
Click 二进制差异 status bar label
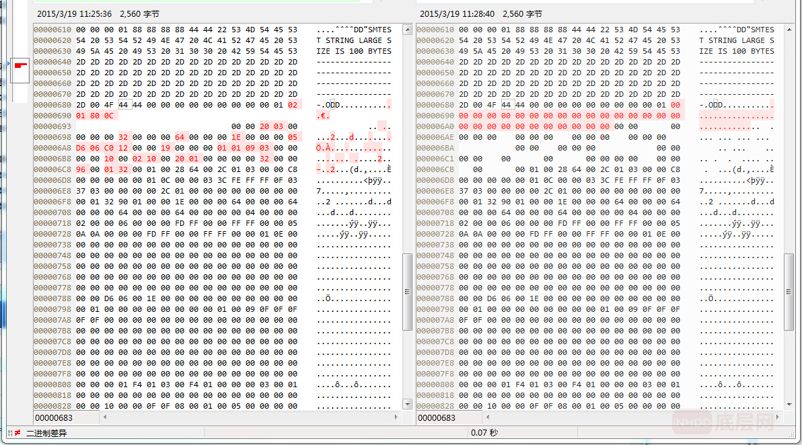[46, 433]
